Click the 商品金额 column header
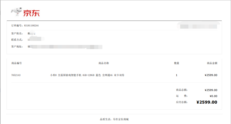Viewport: 231px width, 124px height. [212, 63]
